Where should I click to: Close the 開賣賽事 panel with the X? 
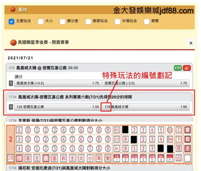pyautogui.click(x=191, y=43)
